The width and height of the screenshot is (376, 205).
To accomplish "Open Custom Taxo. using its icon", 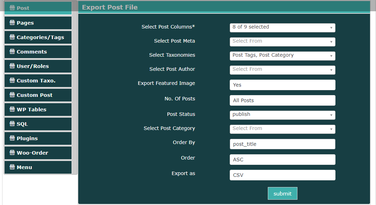I will (12, 80).
